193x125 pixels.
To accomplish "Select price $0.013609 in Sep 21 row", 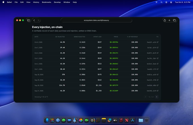I will point(114,91).
